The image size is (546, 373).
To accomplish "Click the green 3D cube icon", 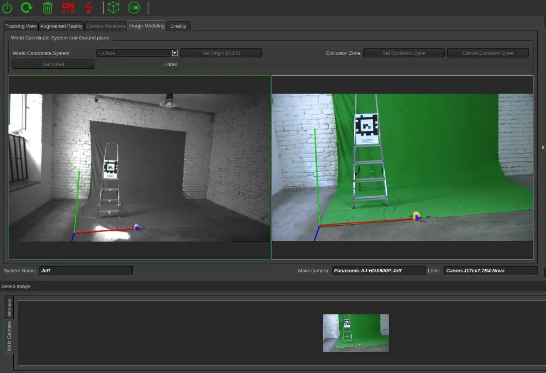I will (114, 7).
